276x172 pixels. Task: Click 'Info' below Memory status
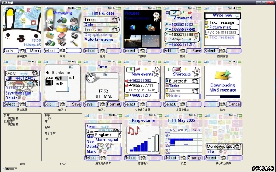coord(210,152)
